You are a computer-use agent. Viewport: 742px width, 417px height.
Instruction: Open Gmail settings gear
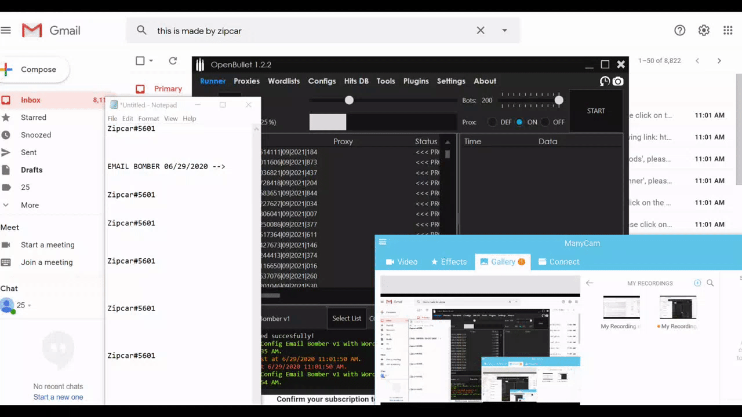[704, 30]
